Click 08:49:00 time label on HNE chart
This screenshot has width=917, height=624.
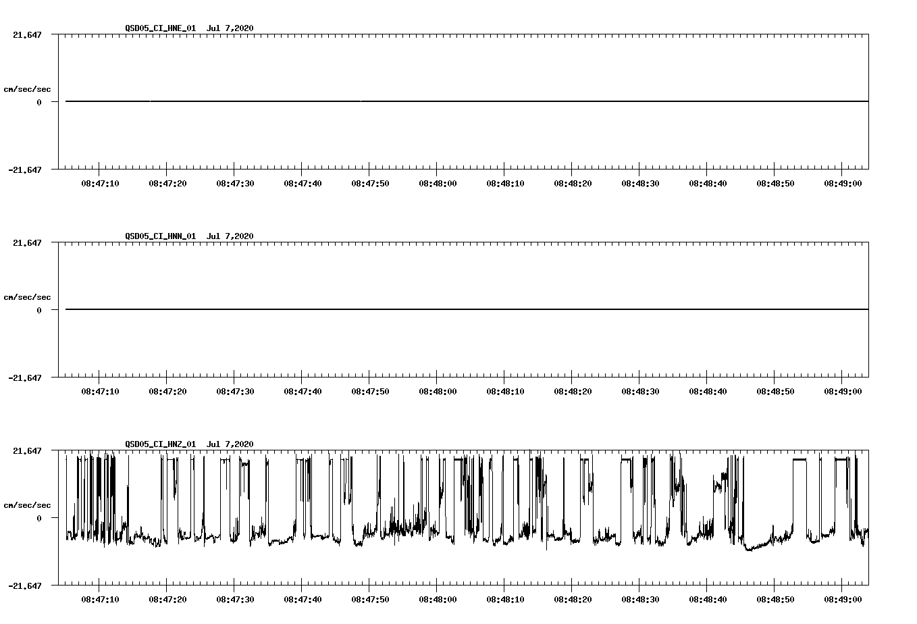[843, 184]
